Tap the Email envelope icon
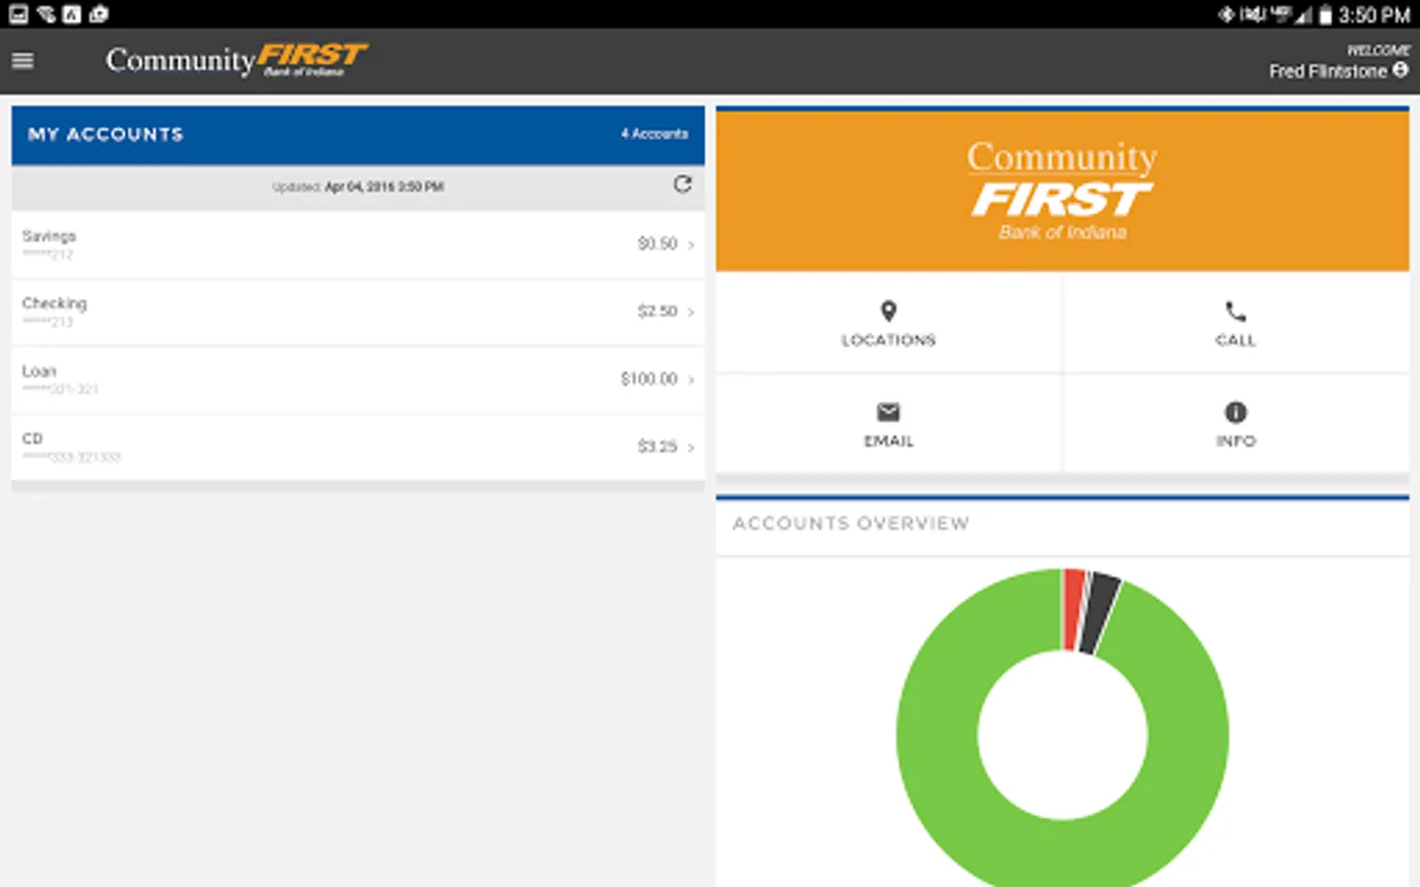 (888, 412)
